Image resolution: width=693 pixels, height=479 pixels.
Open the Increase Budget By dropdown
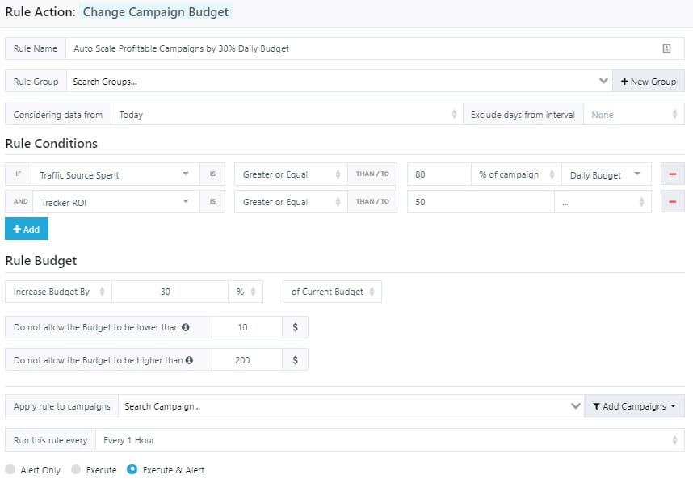pyautogui.click(x=58, y=292)
